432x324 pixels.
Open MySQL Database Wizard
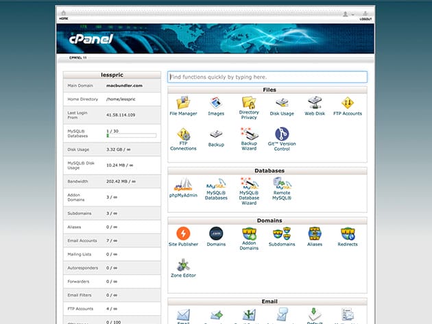coord(249,185)
